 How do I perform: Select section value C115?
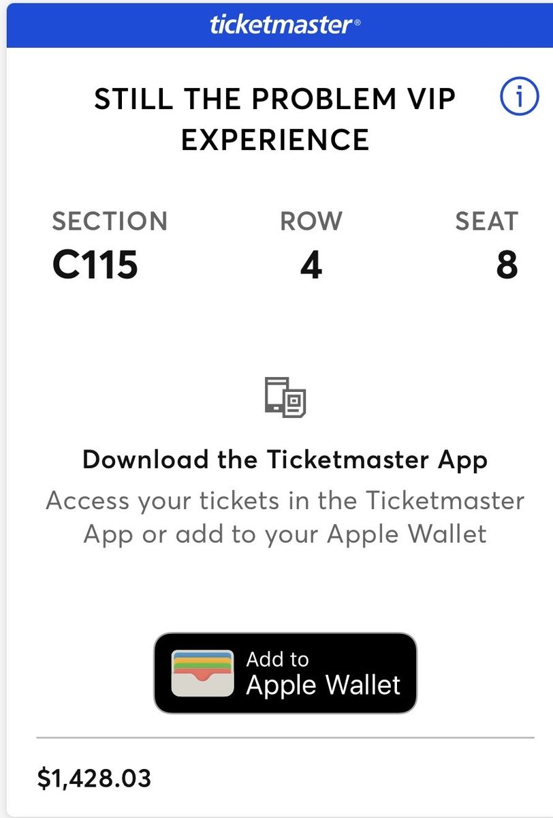coord(95,264)
